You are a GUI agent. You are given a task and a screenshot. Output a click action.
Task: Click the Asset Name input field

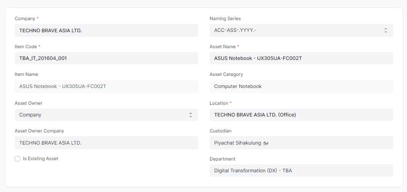pos(301,58)
